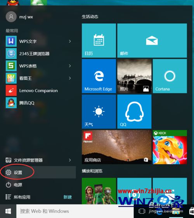The width and height of the screenshot is (194, 218).
Task: Open the Weather (天气) tile
Action: pos(99,112)
